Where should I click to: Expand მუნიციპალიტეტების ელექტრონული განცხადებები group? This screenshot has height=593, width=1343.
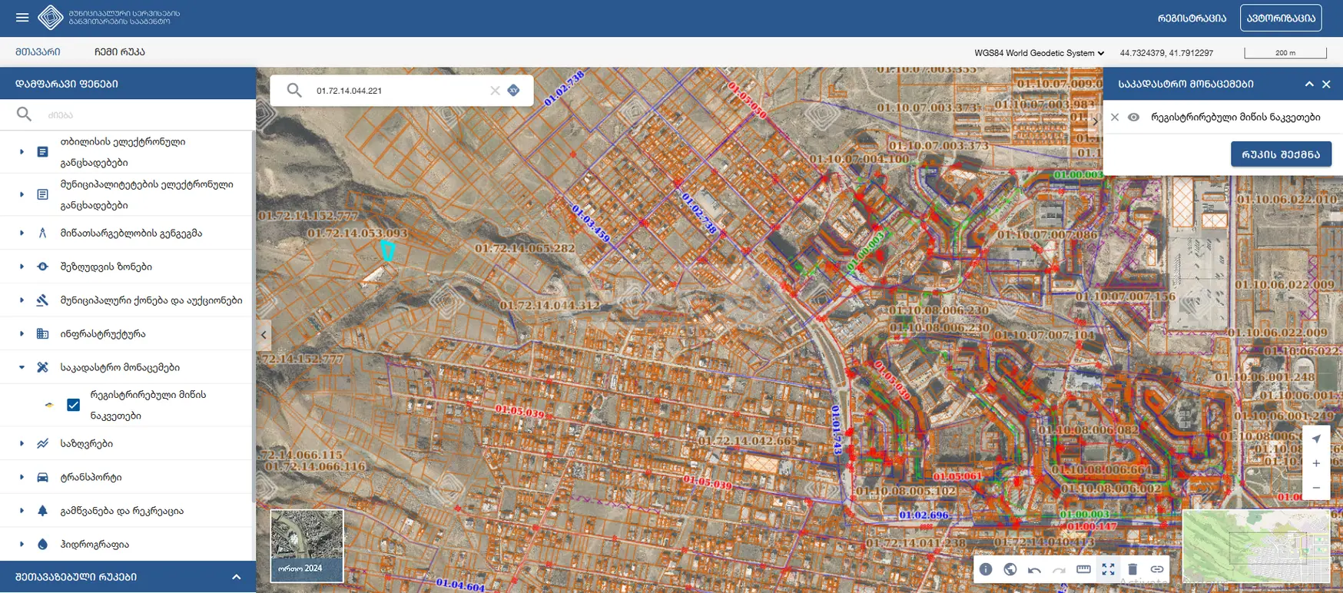(x=22, y=194)
